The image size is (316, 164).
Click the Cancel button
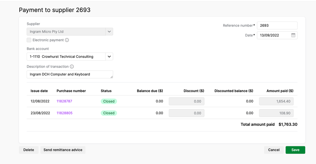coord(274,150)
